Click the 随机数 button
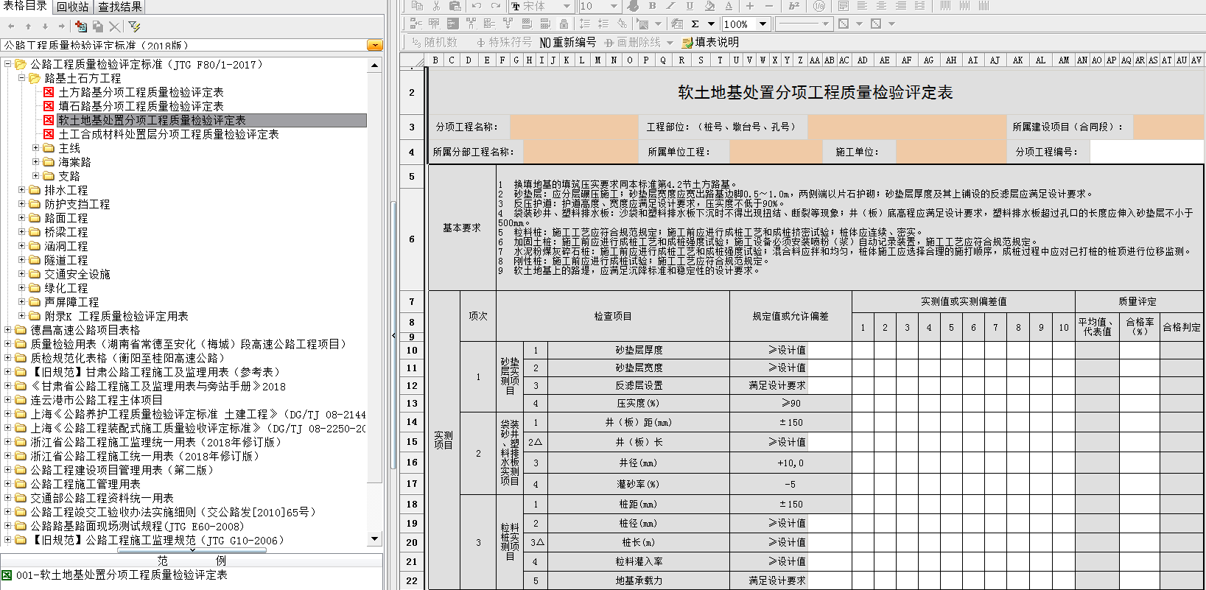 [435, 43]
